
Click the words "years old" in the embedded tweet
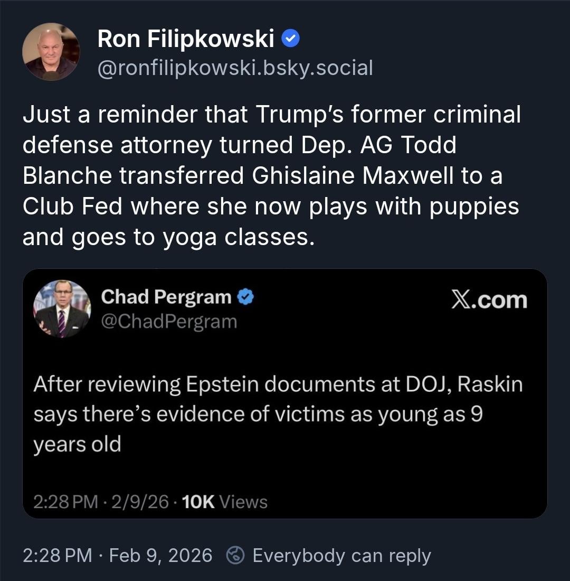point(77,444)
